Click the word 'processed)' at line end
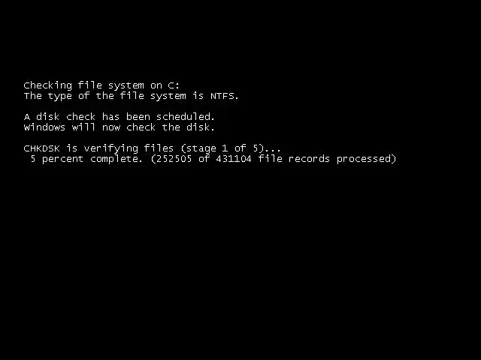Screen dimensions: 481x360 pos(367,159)
